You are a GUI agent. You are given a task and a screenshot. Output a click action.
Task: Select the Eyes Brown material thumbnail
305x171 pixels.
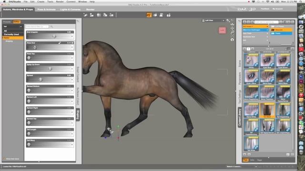283,61
